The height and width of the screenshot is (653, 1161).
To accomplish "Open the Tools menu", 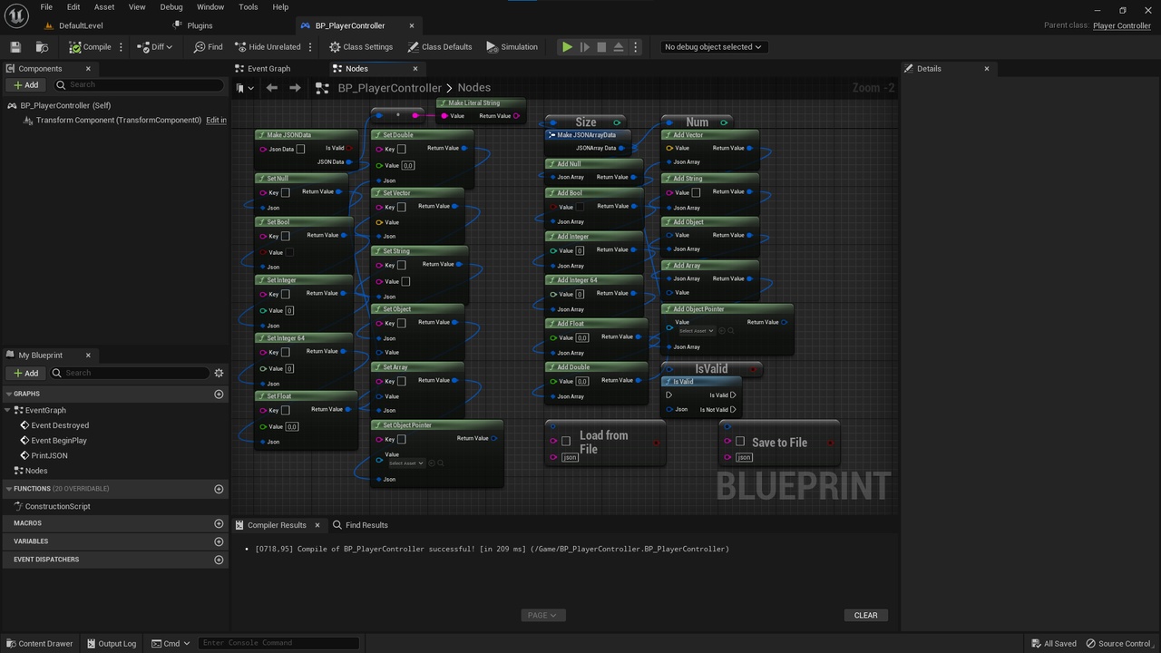I will (x=249, y=6).
